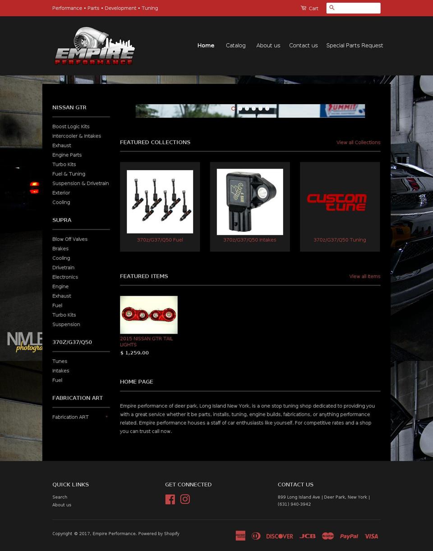Select the fifth slideshow dot

(261, 108)
